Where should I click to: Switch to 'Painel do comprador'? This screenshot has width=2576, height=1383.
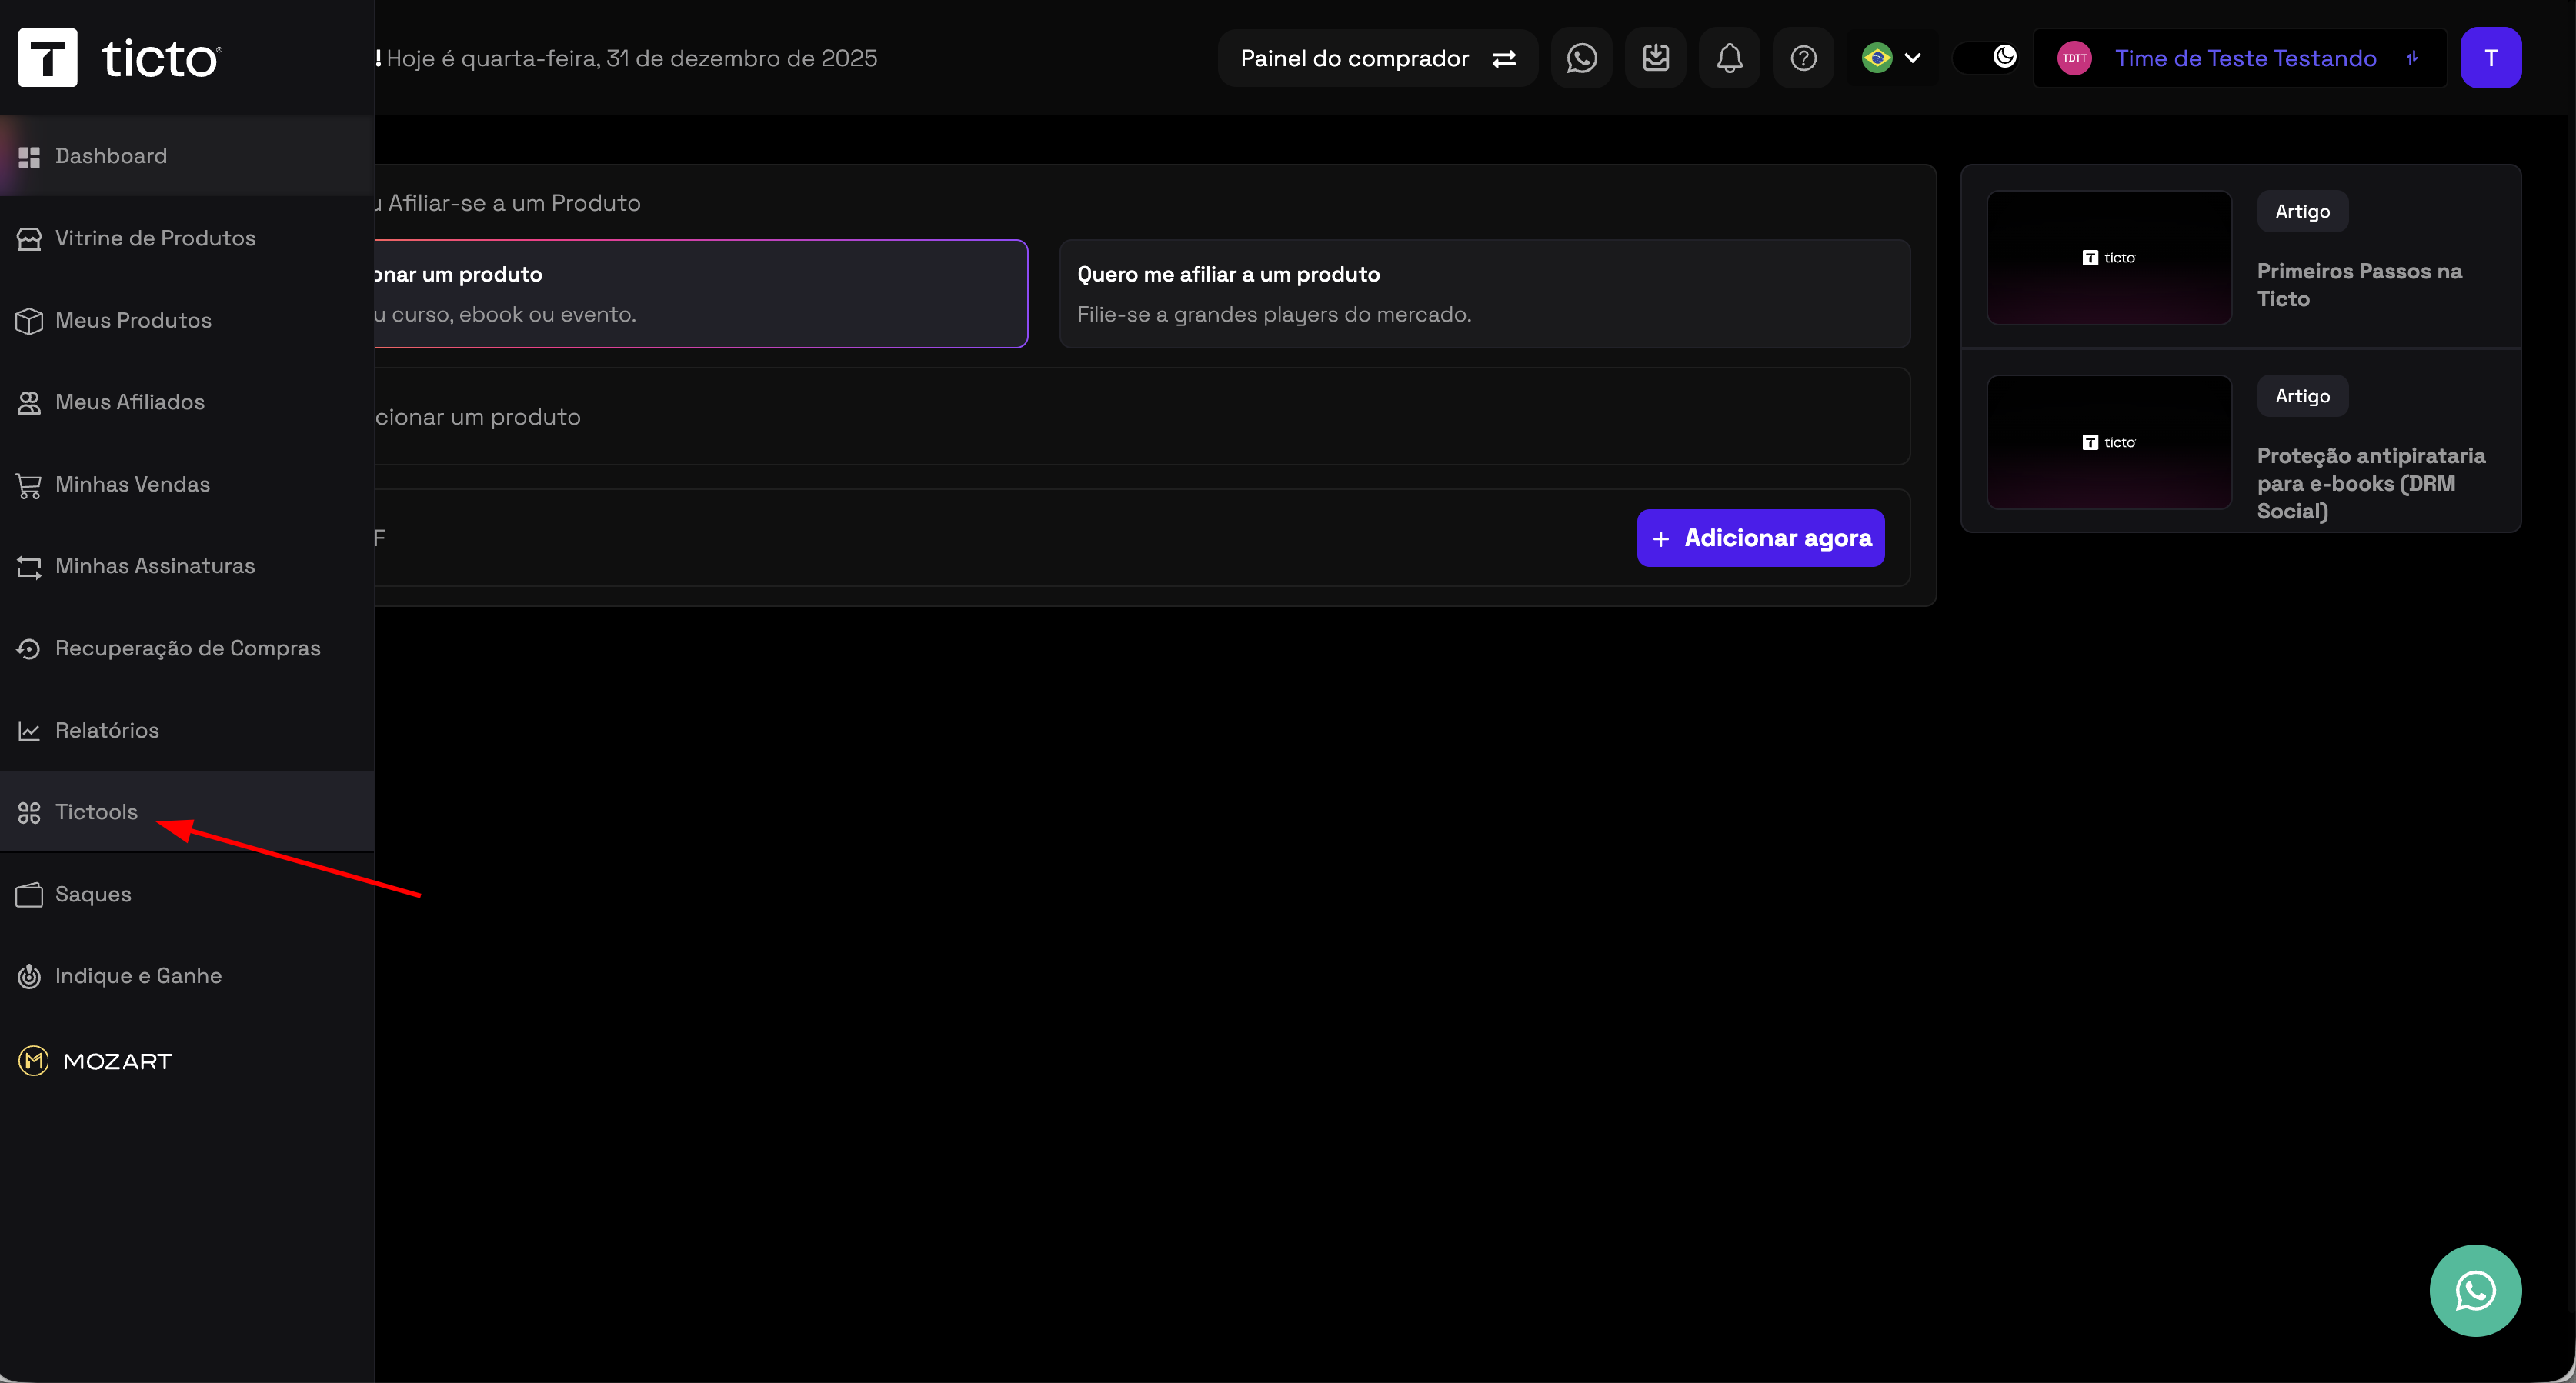click(1377, 58)
